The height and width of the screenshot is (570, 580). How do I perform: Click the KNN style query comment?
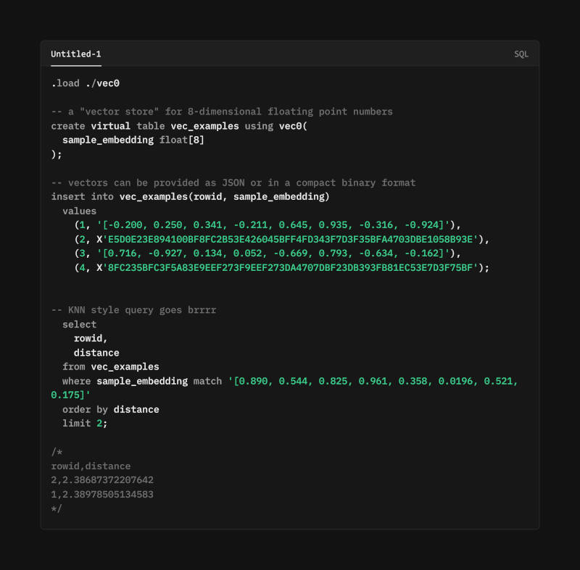click(x=133, y=310)
